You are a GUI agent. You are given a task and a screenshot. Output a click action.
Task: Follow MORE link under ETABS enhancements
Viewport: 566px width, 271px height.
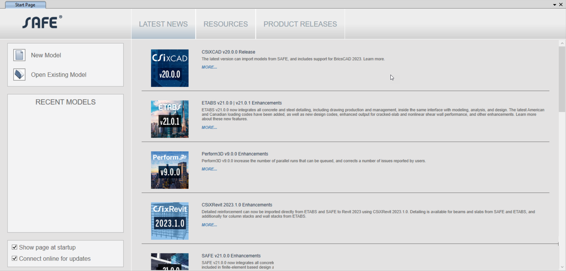209,127
